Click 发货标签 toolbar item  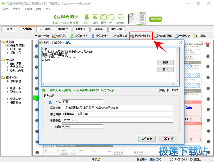pyautogui.click(x=183, y=36)
